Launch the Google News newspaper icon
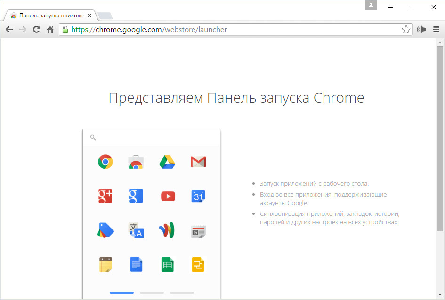 coord(198,231)
